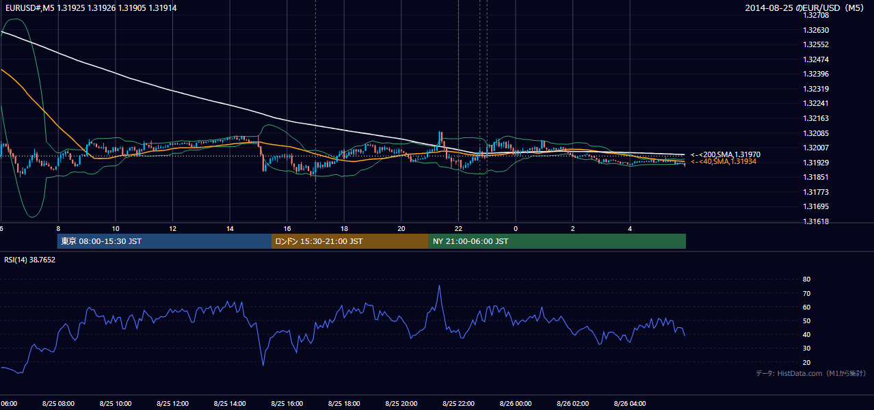874x410 pixels.
Task: Click the bottom time label 8/26 04:00
Action: [x=630, y=404]
